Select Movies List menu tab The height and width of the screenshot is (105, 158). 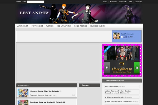37,26
